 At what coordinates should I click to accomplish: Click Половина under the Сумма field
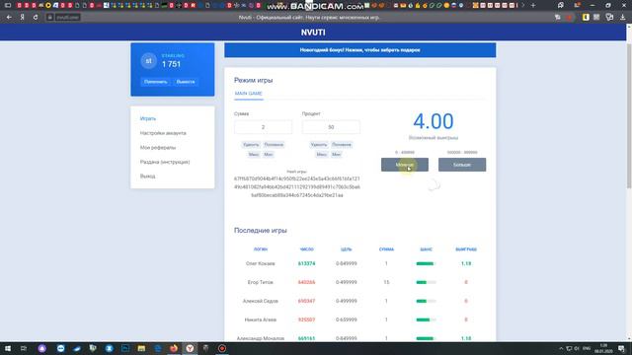pyautogui.click(x=274, y=145)
